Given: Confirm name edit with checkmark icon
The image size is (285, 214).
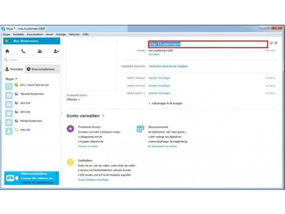Looking at the screenshot, I should click(x=271, y=43).
